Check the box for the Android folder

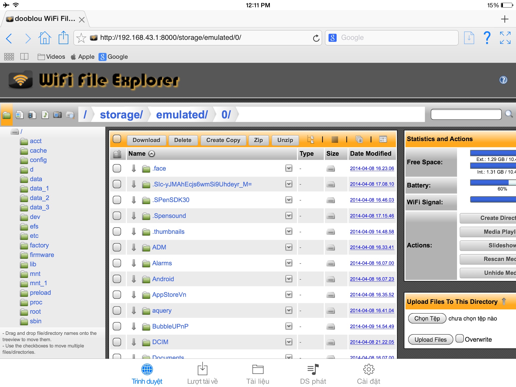(x=117, y=279)
